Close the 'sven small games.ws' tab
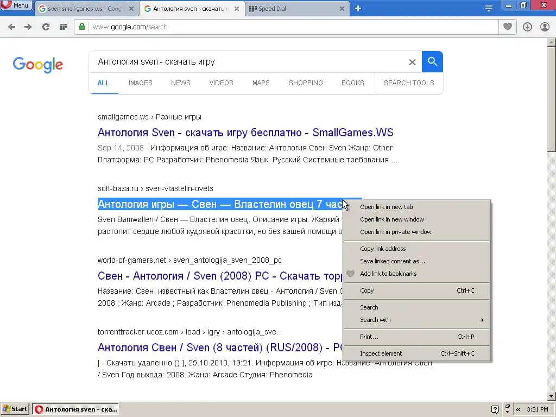The width and height of the screenshot is (556, 417). coord(131,9)
